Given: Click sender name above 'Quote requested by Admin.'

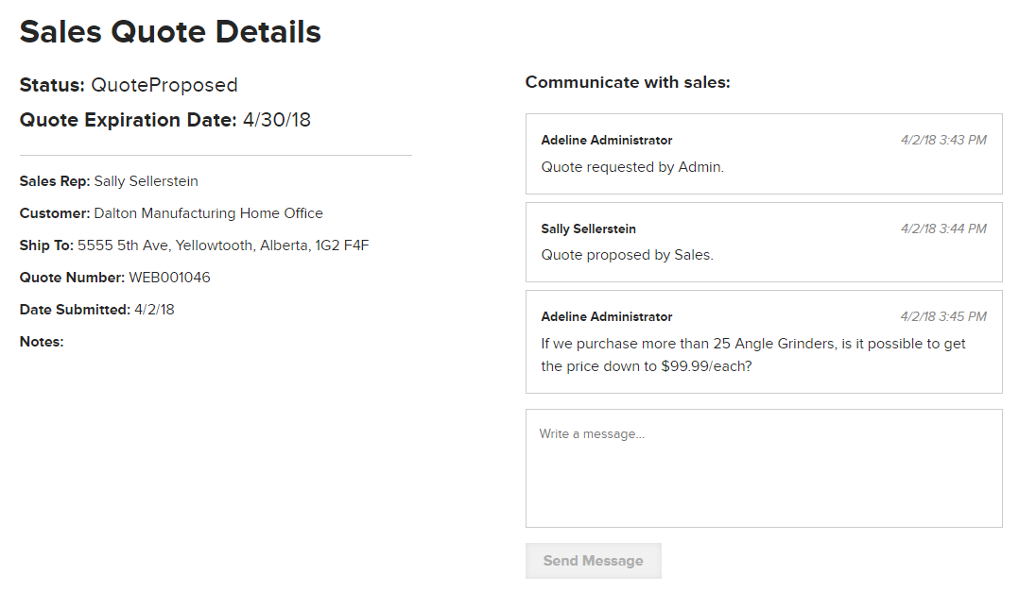Looking at the screenshot, I should [607, 140].
